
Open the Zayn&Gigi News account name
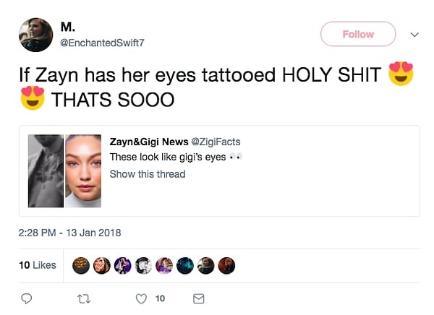tap(148, 141)
